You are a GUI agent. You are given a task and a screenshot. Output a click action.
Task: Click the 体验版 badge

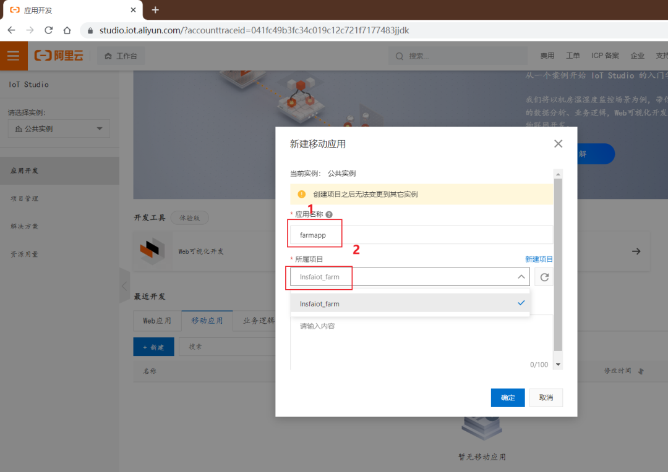(x=190, y=218)
